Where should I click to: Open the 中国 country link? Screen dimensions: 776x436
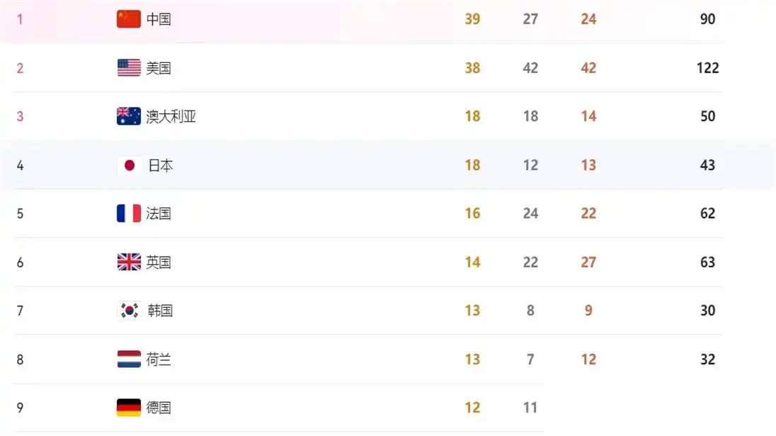[159, 19]
